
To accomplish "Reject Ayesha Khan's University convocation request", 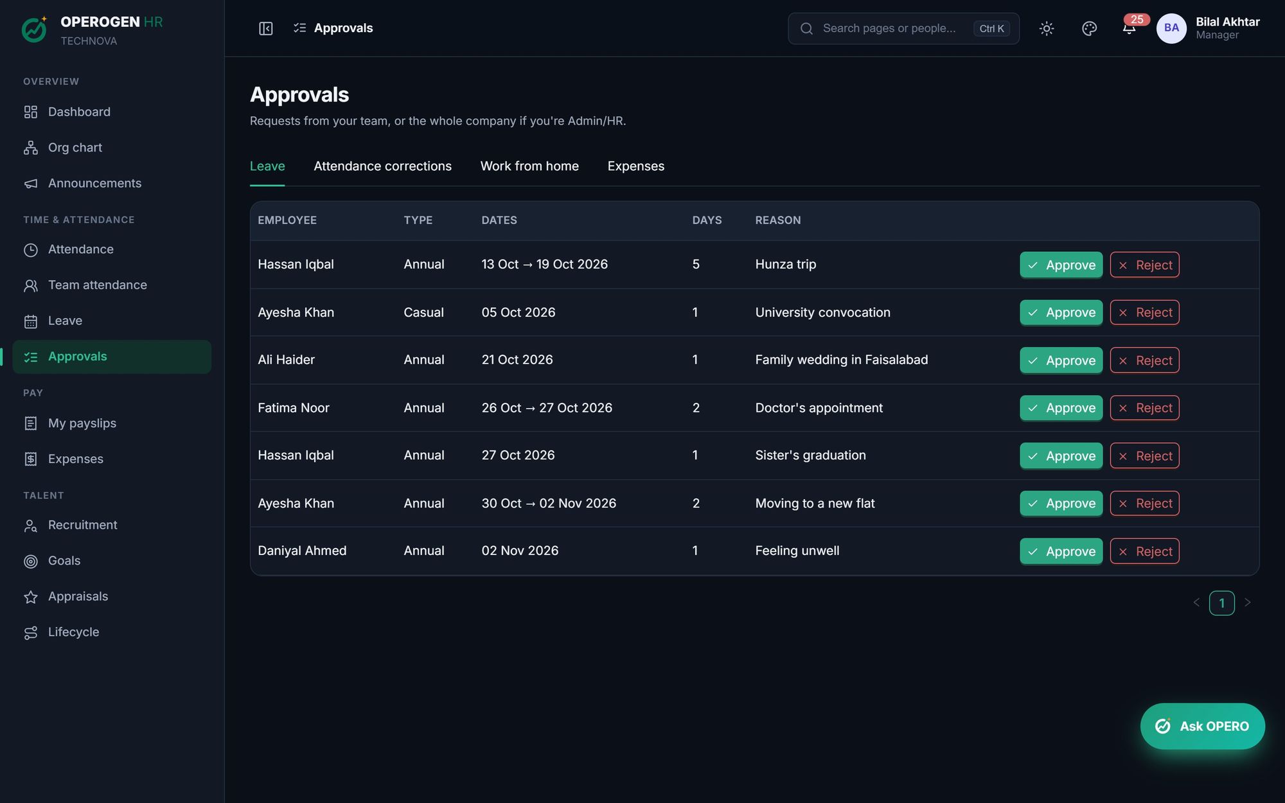I will coord(1144,312).
